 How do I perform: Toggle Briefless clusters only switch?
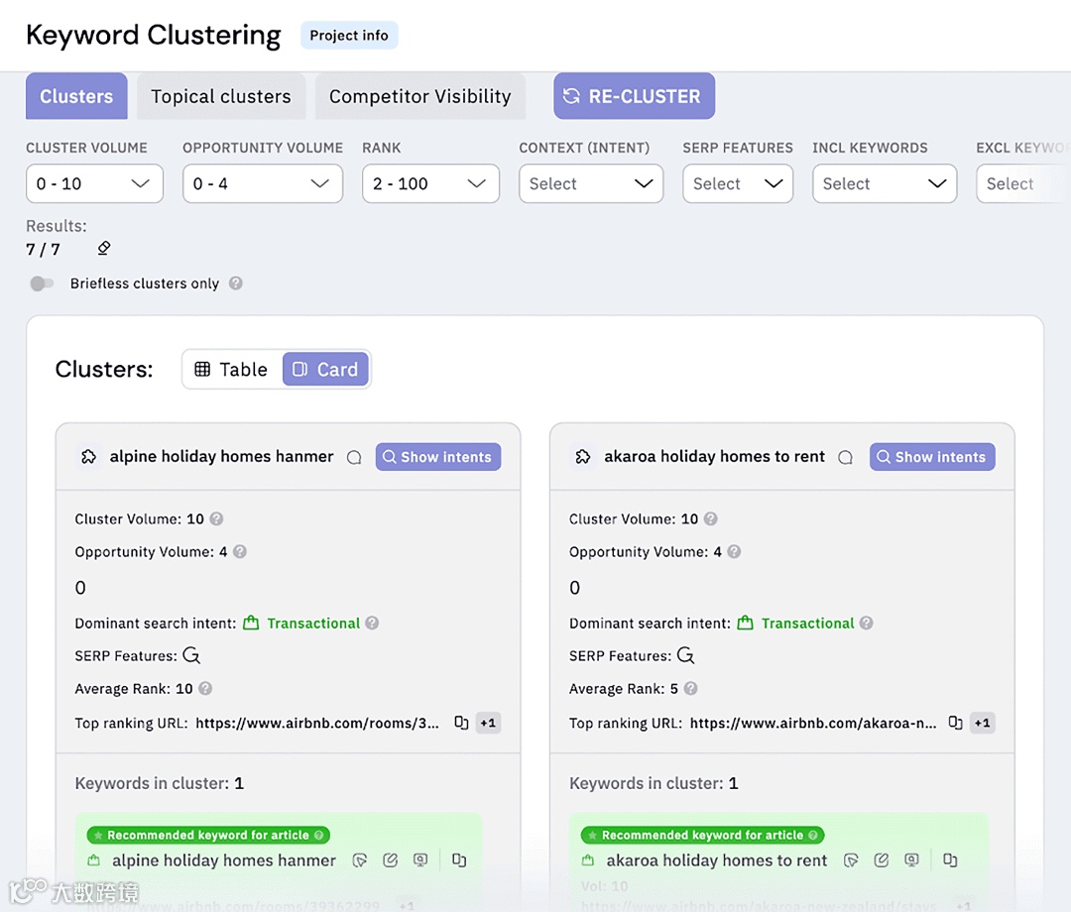click(x=42, y=284)
